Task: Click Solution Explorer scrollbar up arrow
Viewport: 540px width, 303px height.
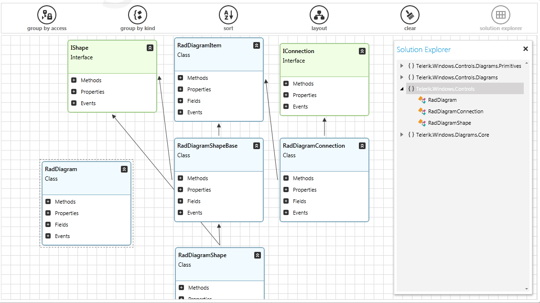Action: click(x=527, y=63)
